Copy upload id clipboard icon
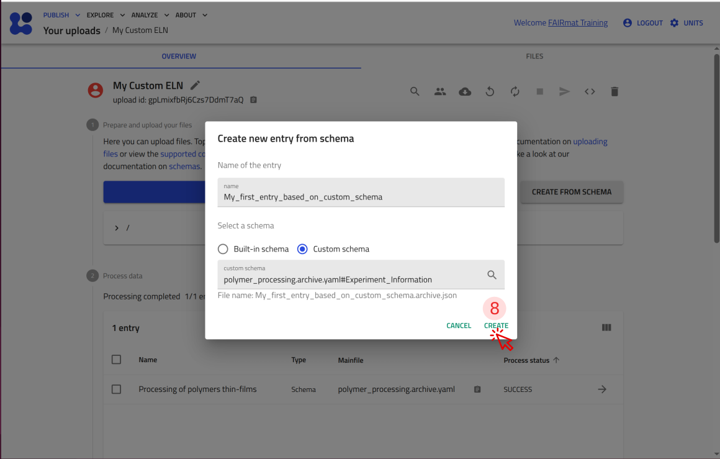 point(253,100)
